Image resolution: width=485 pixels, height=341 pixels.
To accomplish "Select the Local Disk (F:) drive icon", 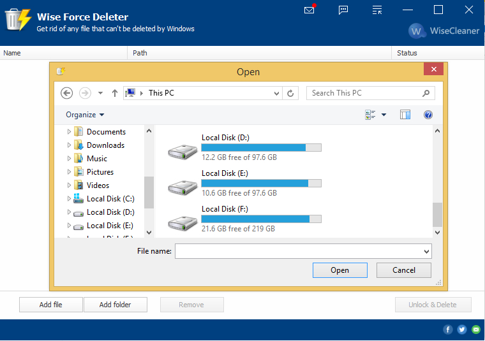I will pos(183,223).
